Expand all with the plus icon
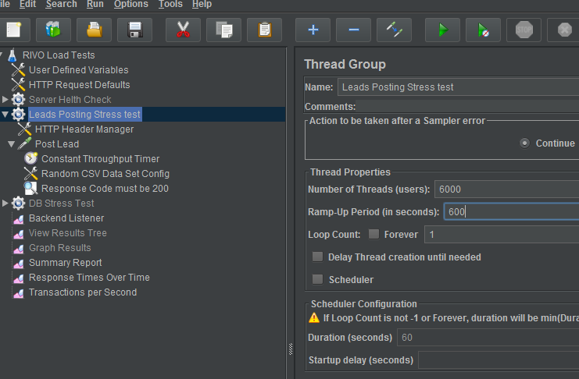The width and height of the screenshot is (579, 379). pyautogui.click(x=313, y=30)
